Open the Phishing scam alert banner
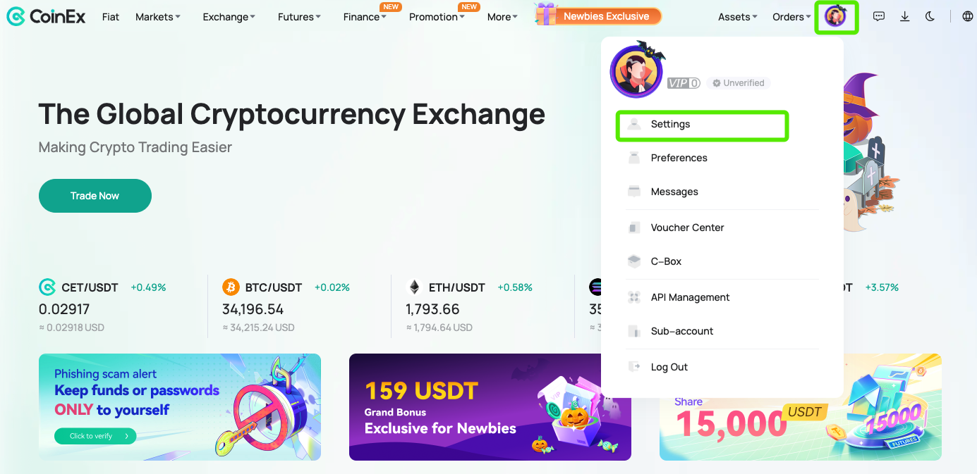The image size is (977, 474). click(180, 407)
